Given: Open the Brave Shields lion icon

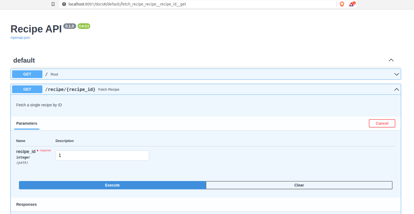Looking at the screenshot, I should [342, 4].
